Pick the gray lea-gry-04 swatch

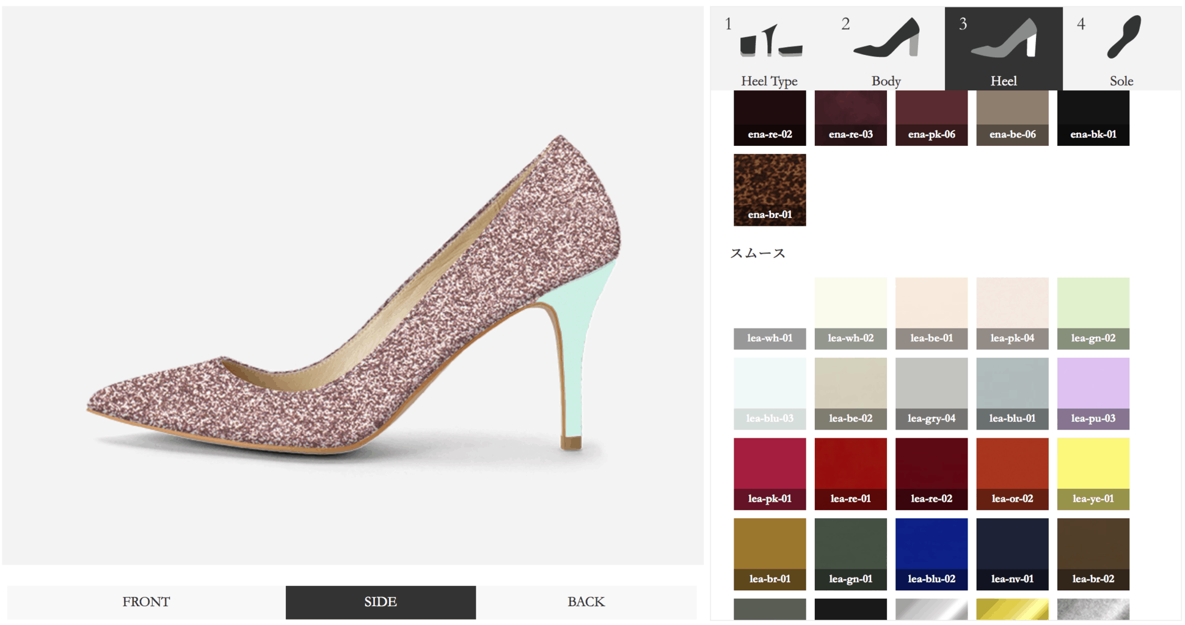[x=931, y=393]
